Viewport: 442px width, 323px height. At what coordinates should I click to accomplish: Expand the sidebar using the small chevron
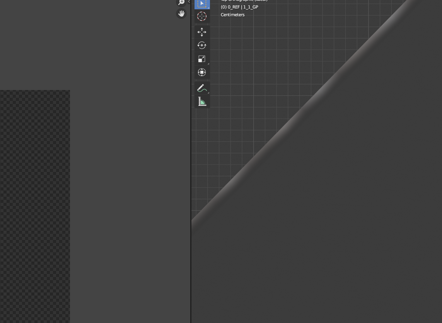click(x=189, y=2)
